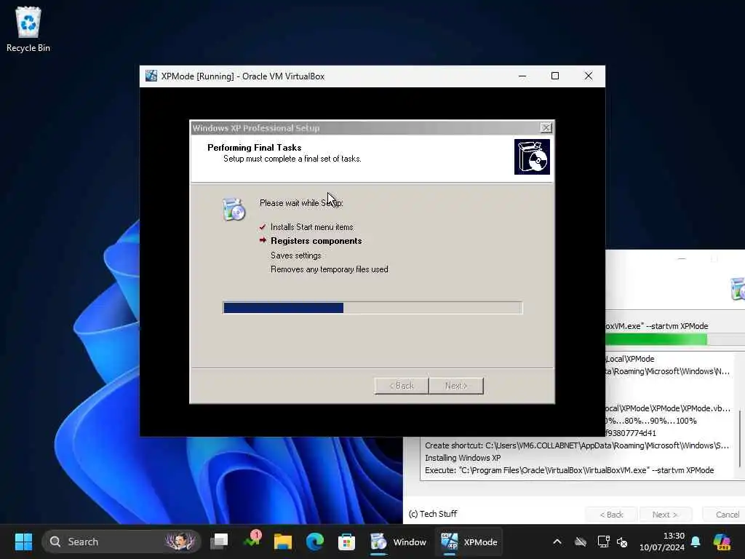The width and height of the screenshot is (745, 559).
Task: Open Task View from the taskbar
Action: (220, 542)
